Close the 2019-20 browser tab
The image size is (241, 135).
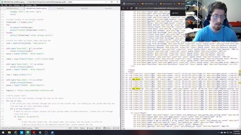[x=156, y=4]
